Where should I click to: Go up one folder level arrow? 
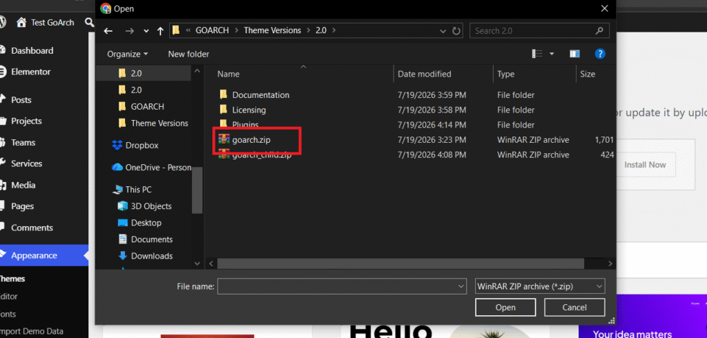click(x=160, y=31)
